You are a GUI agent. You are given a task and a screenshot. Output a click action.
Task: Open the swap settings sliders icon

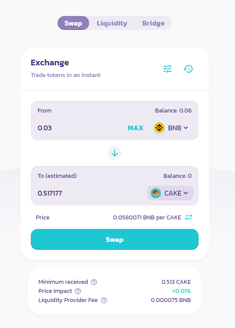pyautogui.click(x=167, y=69)
